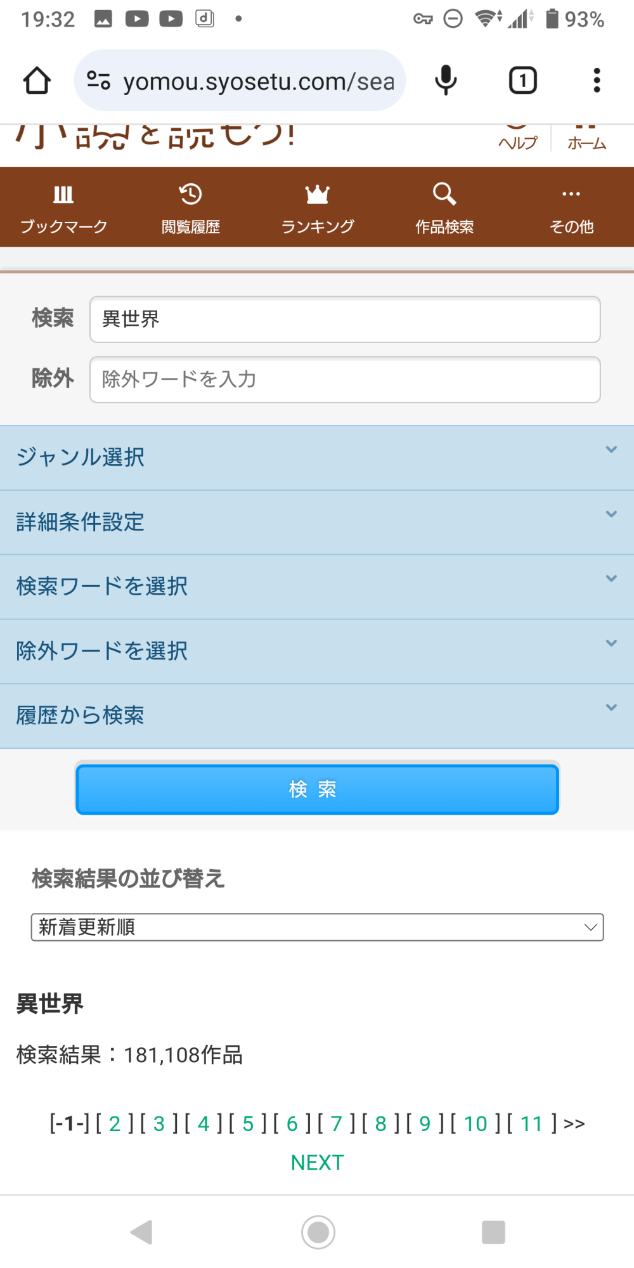
Task: Open 閲覧履歴 browsing history
Action: (190, 207)
